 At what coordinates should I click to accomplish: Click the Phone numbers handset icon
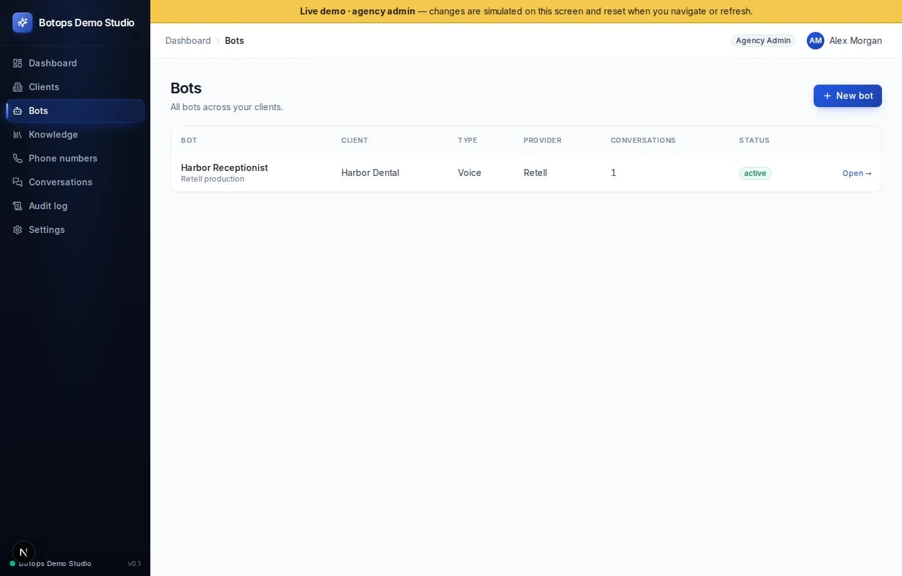tap(18, 158)
